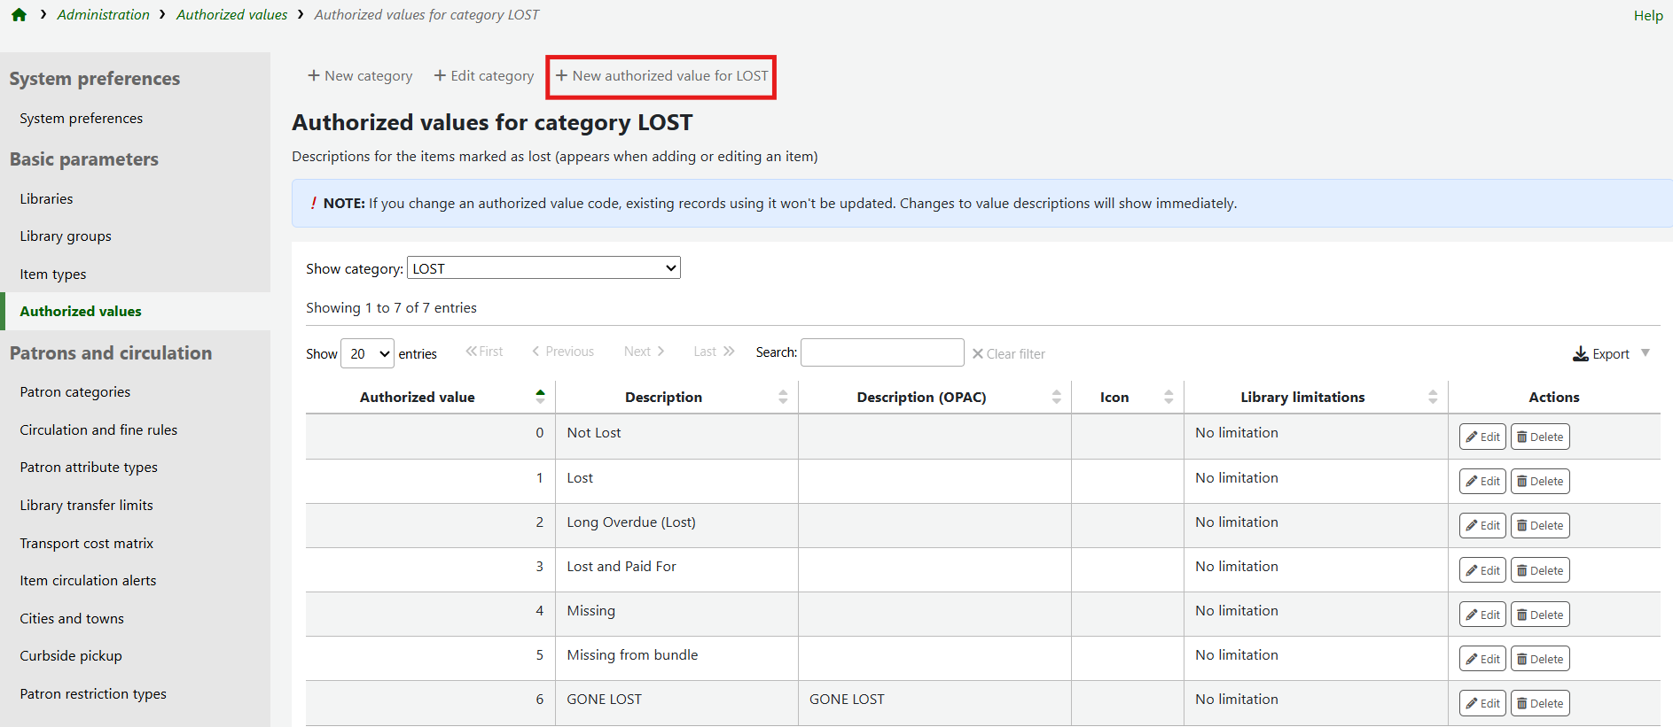Add new authorized value for LOST
1673x727 pixels.
coord(661,76)
